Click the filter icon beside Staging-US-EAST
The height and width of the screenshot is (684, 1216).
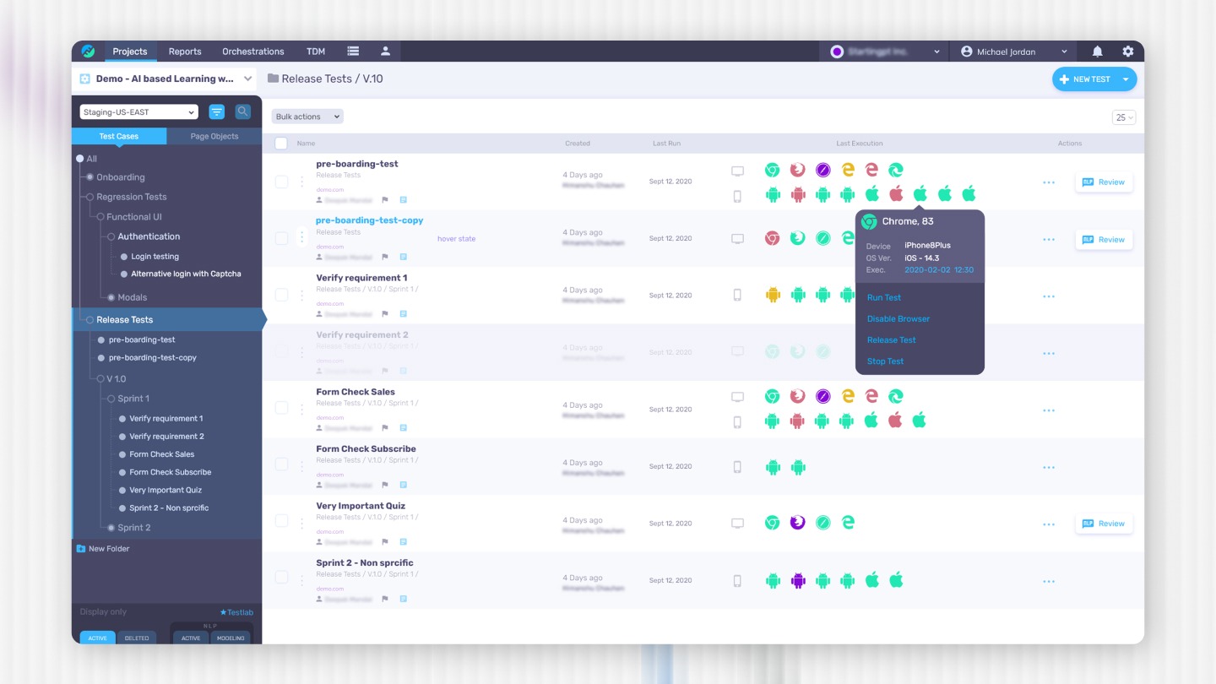(x=217, y=111)
